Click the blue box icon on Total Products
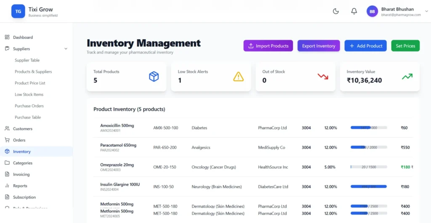 [x=154, y=76]
